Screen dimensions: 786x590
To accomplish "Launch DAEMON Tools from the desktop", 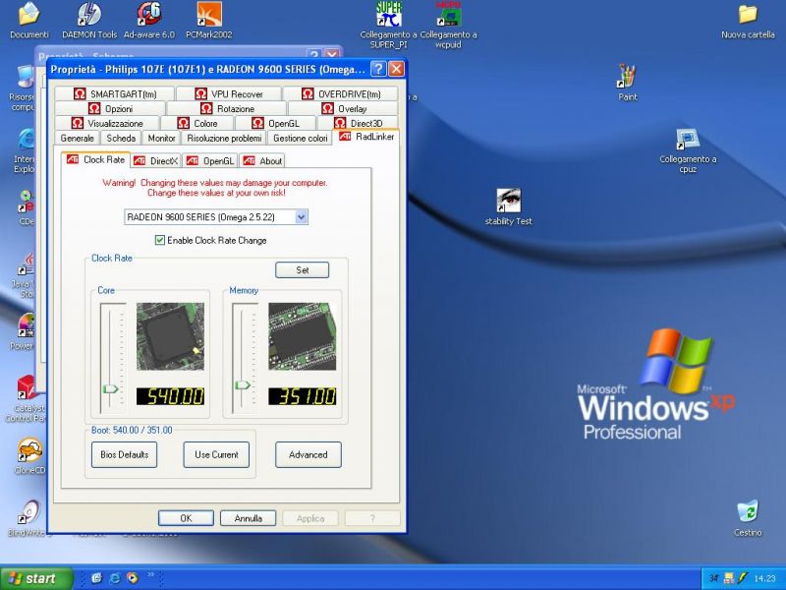I will (x=89, y=21).
